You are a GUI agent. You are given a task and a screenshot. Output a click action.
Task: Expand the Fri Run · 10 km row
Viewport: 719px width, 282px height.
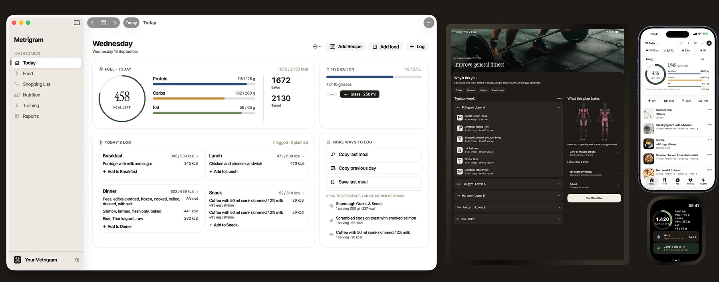[x=508, y=219]
